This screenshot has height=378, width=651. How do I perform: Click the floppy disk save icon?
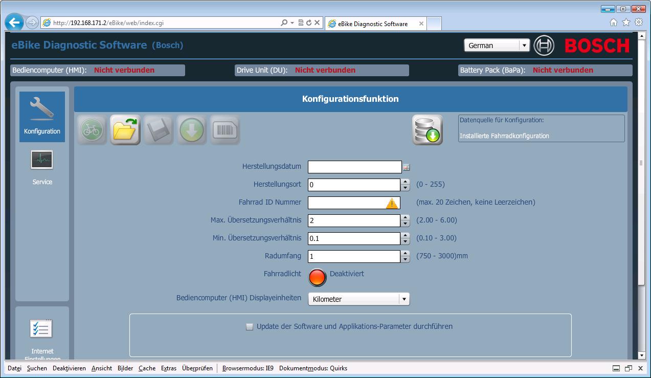159,130
